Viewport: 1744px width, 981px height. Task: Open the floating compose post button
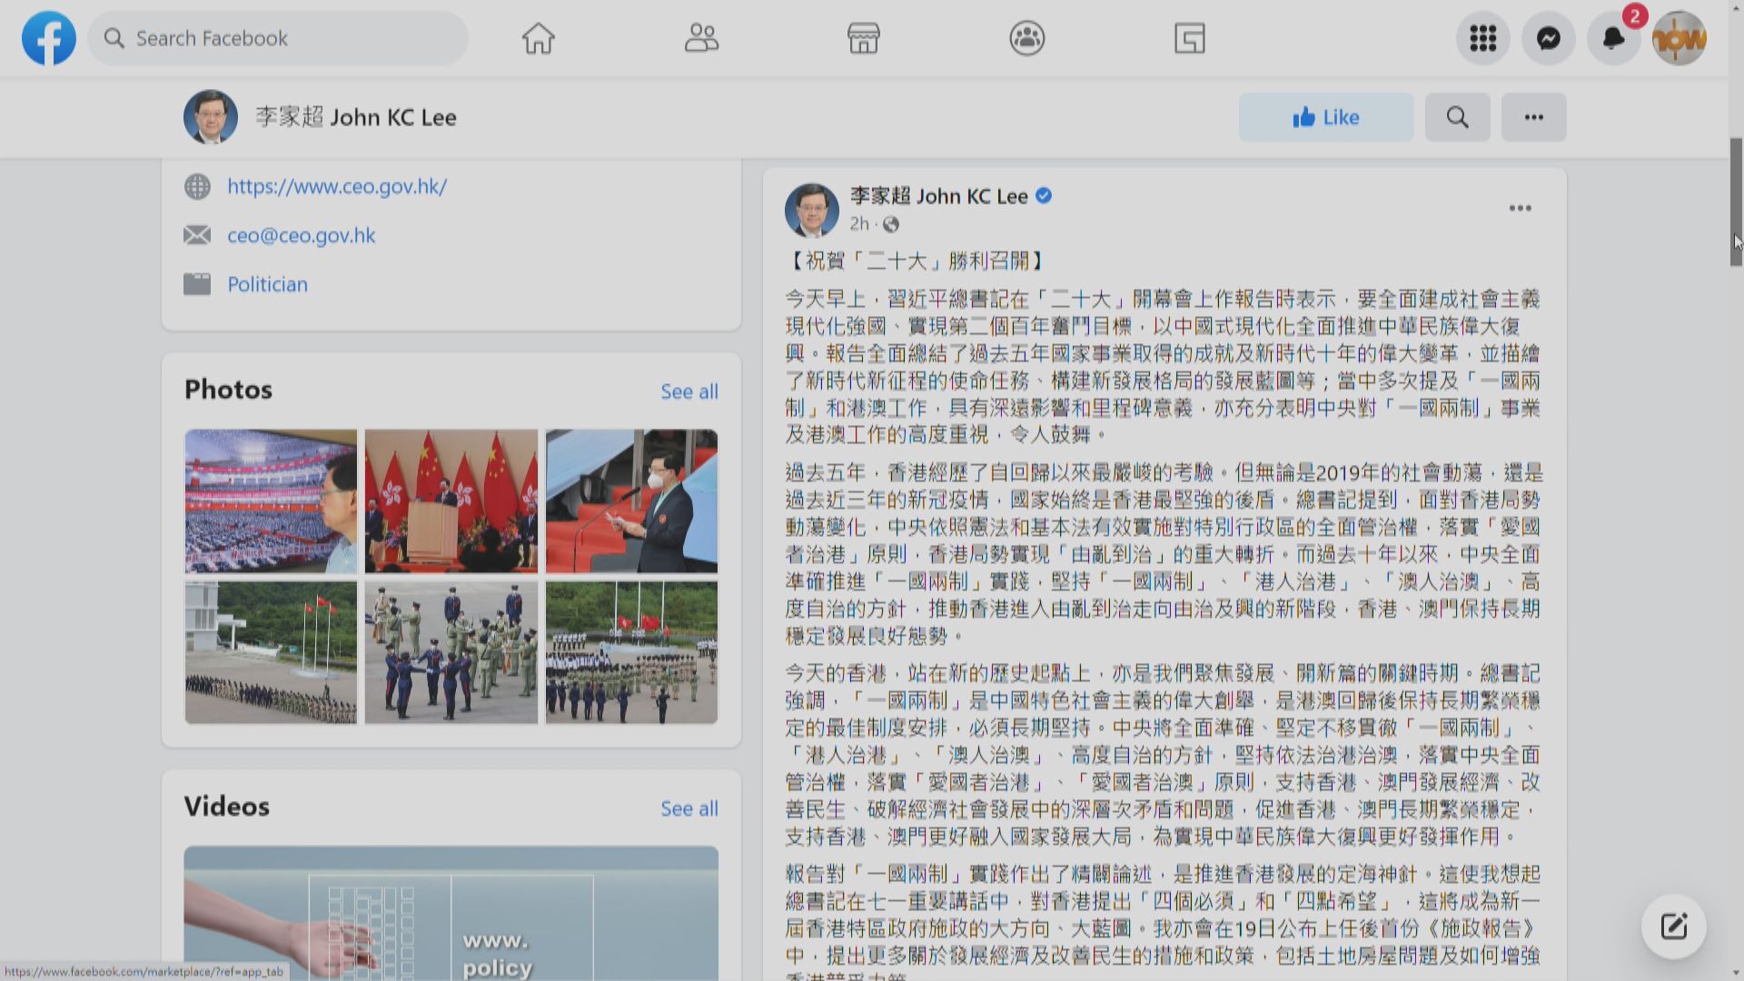pos(1672,926)
